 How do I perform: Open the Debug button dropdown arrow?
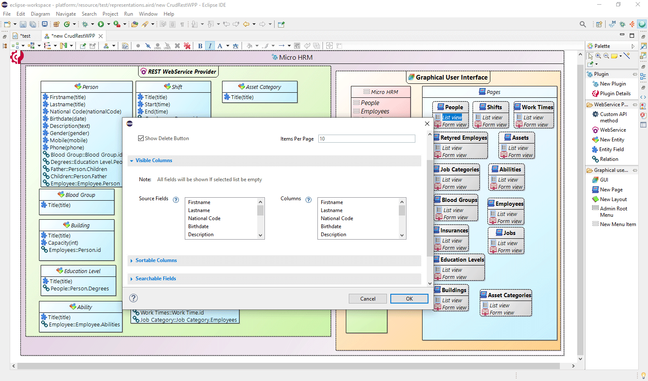coord(92,24)
